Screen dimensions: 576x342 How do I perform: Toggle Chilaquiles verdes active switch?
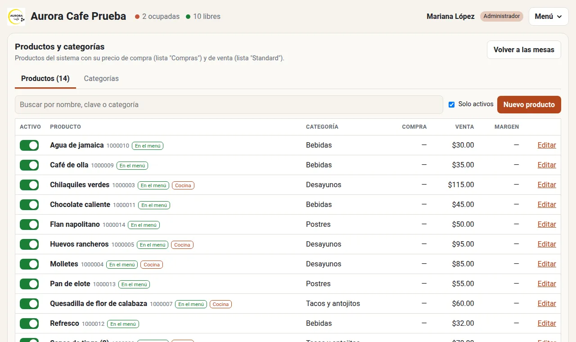click(x=29, y=185)
